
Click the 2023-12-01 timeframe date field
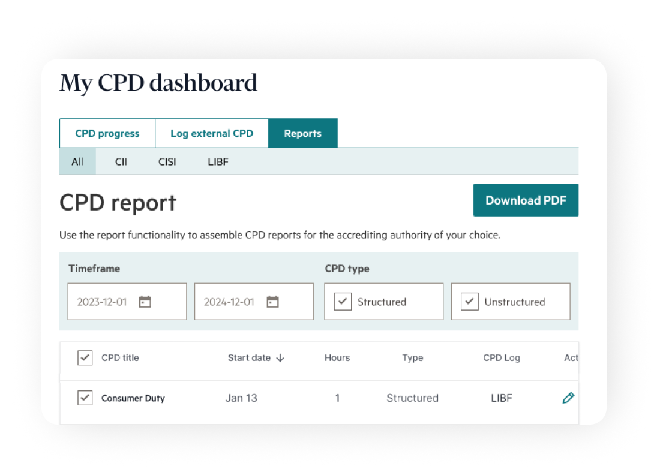click(x=102, y=302)
